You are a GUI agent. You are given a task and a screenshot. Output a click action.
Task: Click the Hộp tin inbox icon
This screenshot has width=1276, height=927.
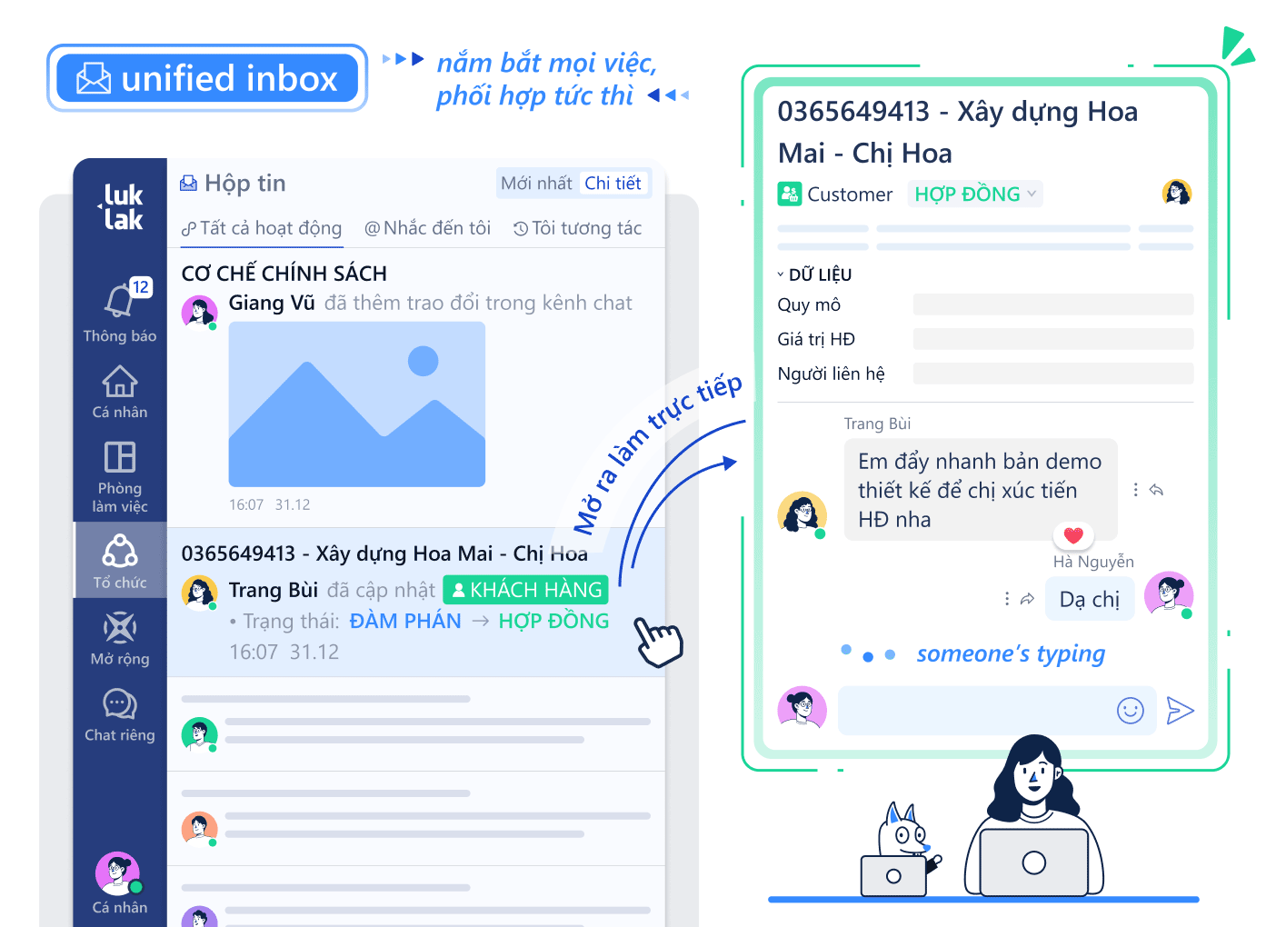[188, 184]
